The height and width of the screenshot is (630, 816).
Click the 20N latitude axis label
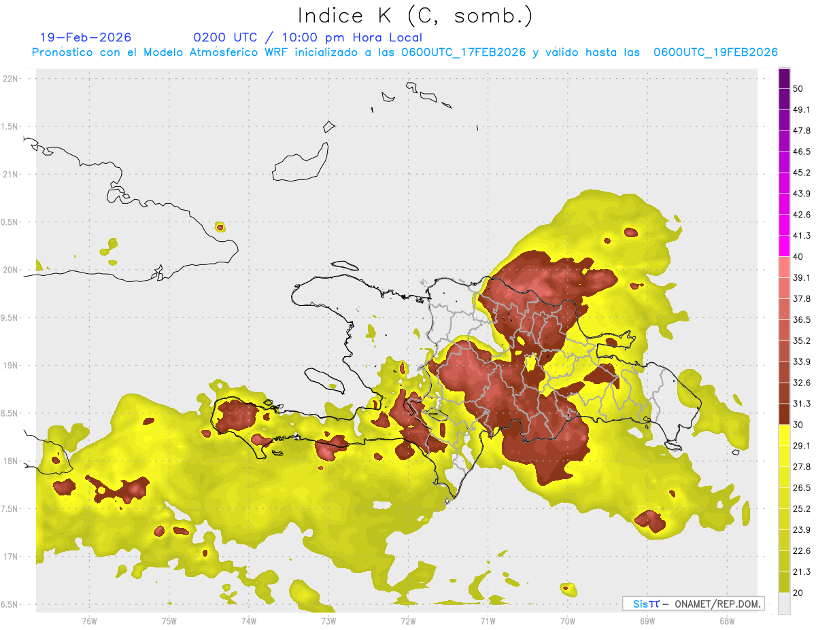12,270
